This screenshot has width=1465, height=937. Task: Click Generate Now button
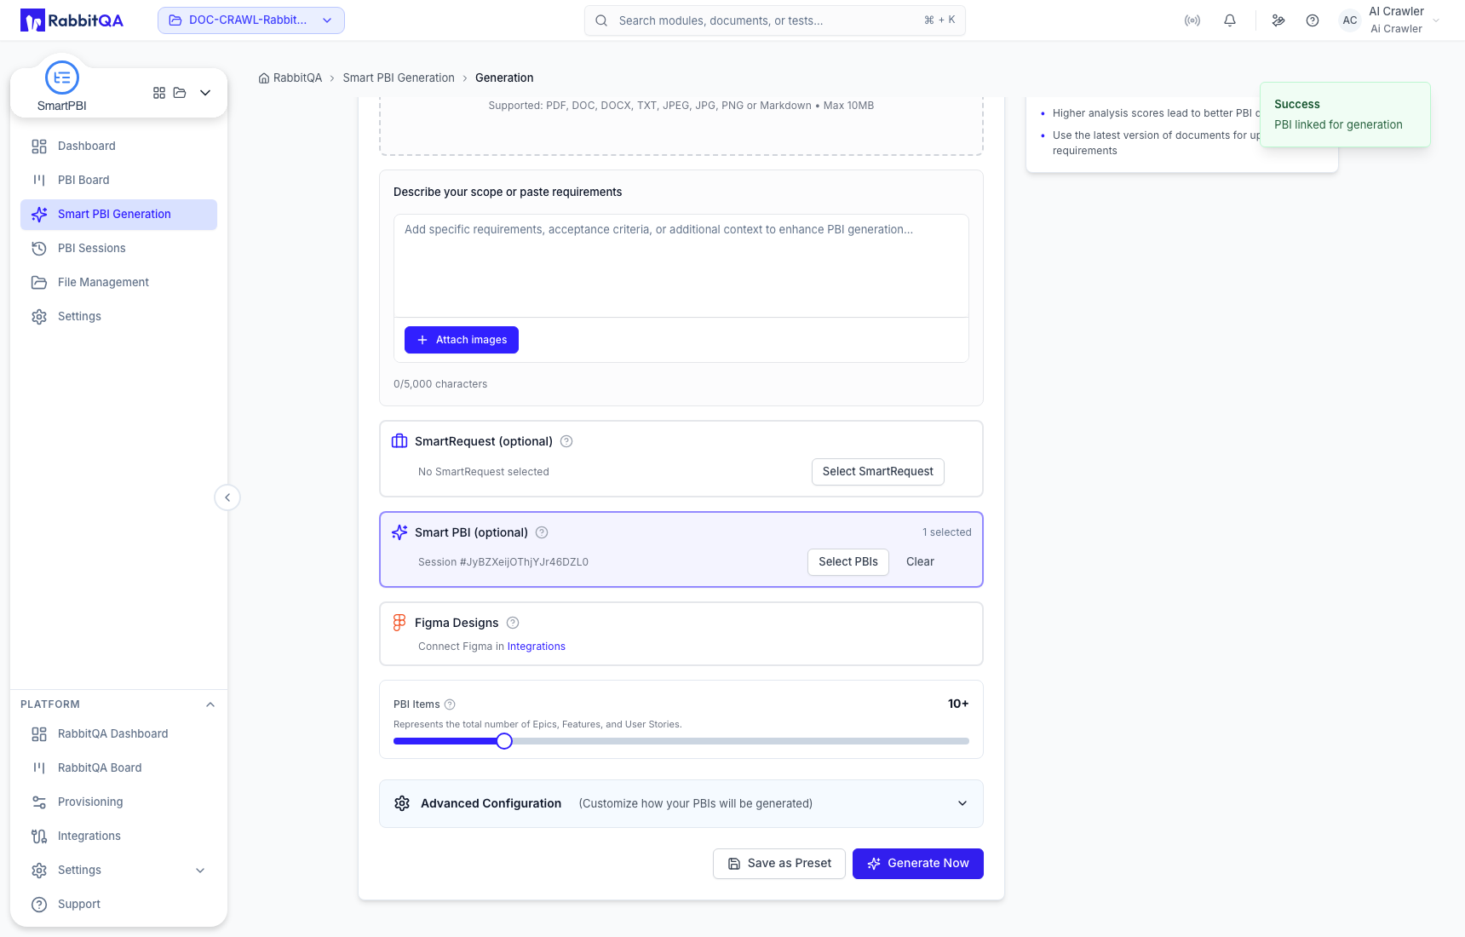click(x=918, y=864)
